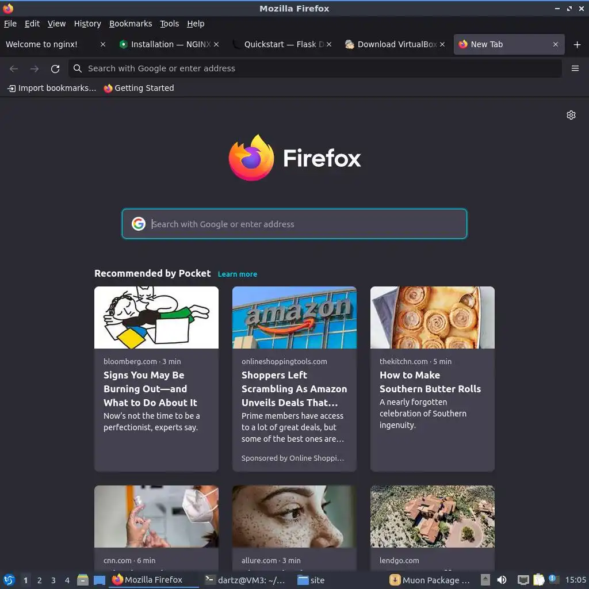Screen dimensions: 589x589
Task: Open a new tab with plus button
Action: (577, 45)
